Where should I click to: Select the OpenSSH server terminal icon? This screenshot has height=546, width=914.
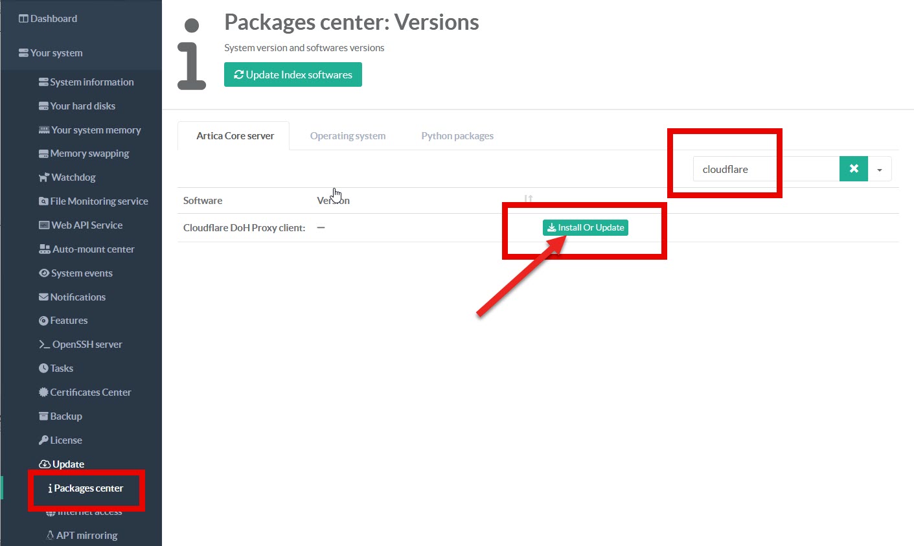(x=44, y=345)
